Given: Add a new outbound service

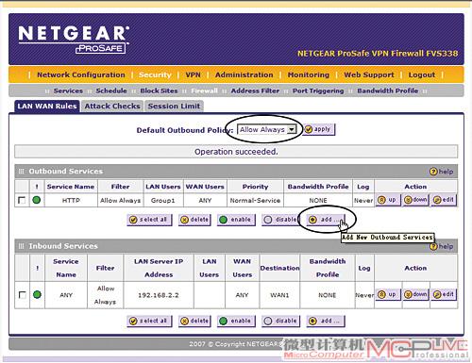Looking at the screenshot, I should point(326,220).
